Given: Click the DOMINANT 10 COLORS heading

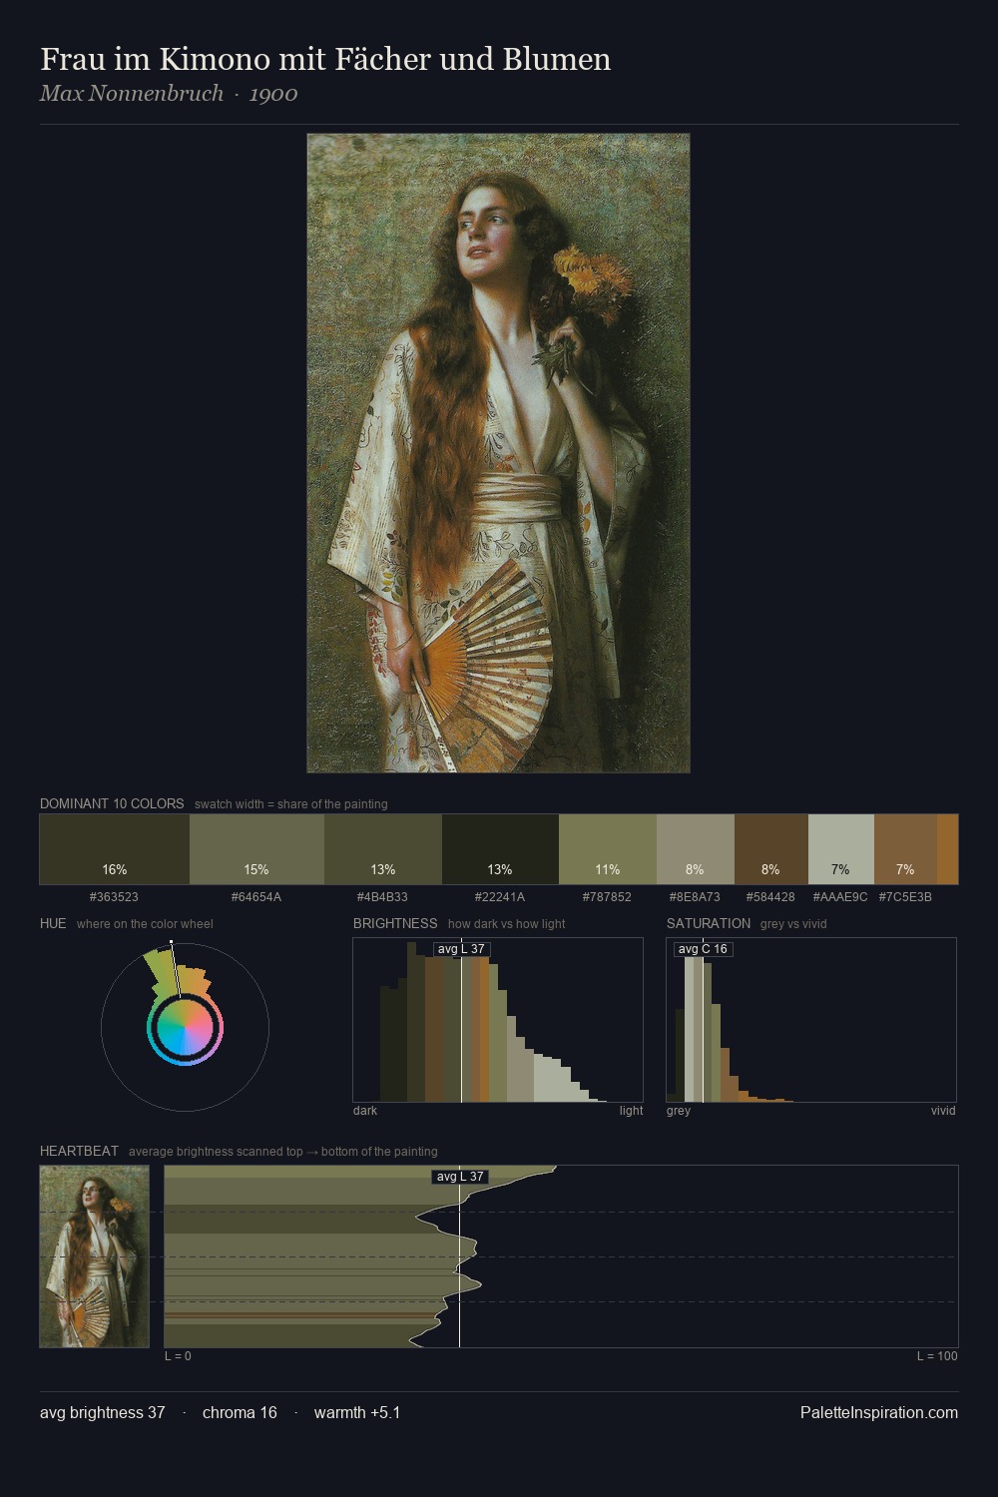Looking at the screenshot, I should pyautogui.click(x=112, y=803).
